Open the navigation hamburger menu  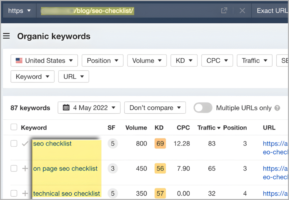click(6, 36)
